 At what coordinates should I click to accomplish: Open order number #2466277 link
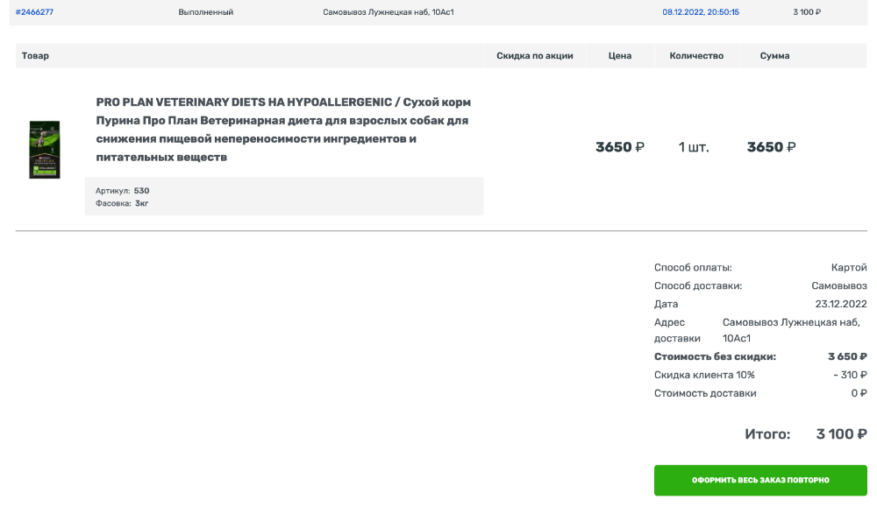34,12
